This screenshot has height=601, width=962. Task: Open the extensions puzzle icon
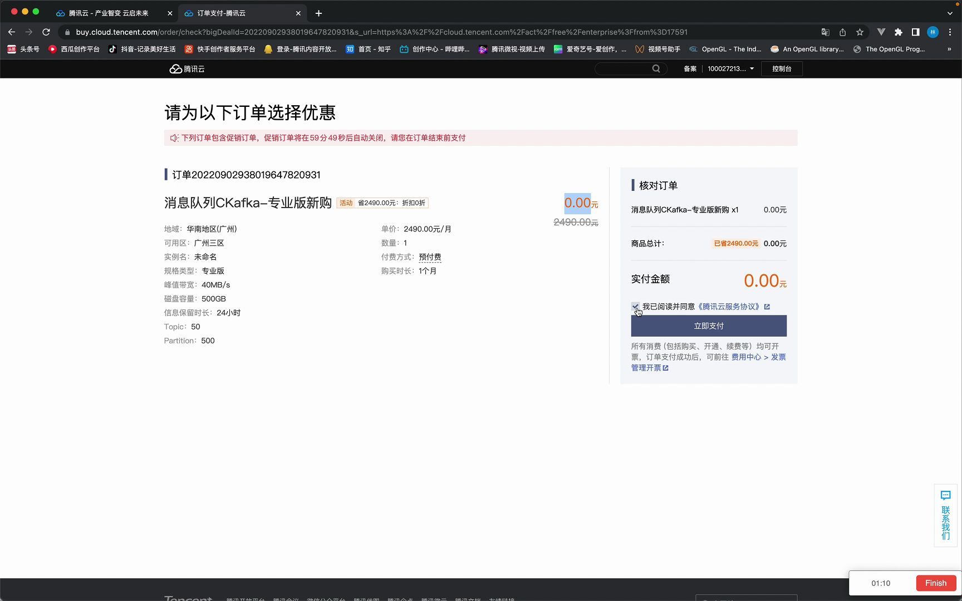click(x=899, y=32)
